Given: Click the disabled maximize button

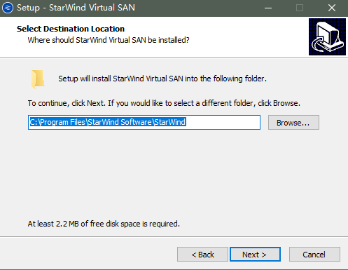Looking at the screenshot, I should 300,8.
